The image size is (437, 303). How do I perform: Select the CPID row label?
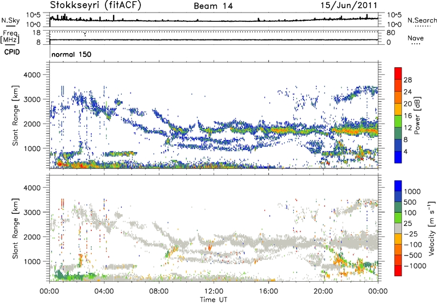[x=12, y=52]
